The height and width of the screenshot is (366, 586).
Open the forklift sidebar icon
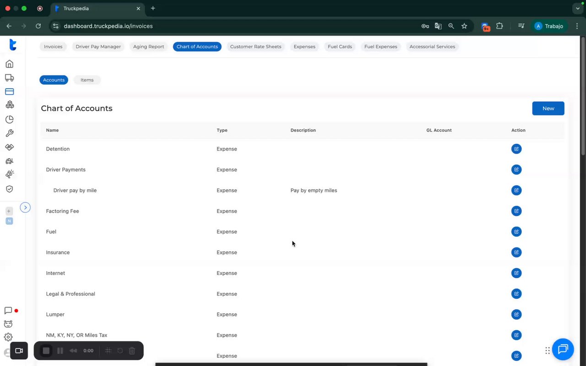pos(9,161)
